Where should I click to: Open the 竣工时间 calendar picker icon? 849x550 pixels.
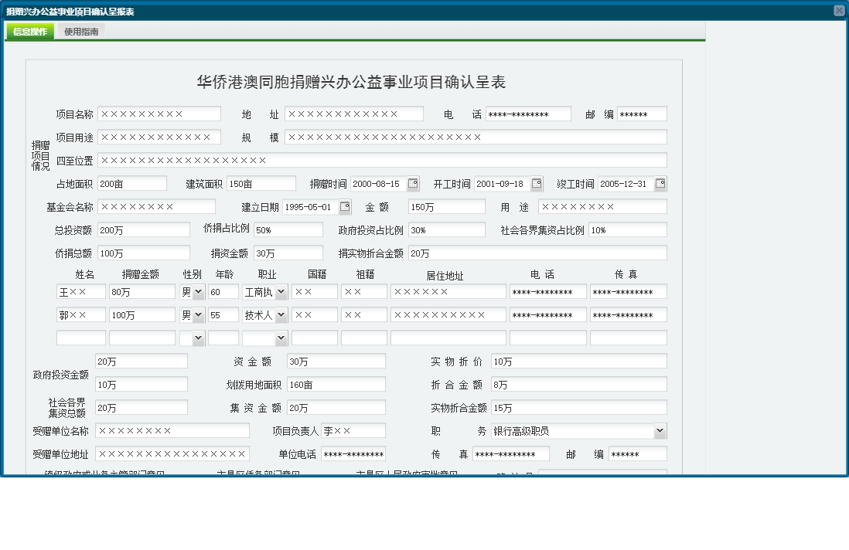point(660,184)
